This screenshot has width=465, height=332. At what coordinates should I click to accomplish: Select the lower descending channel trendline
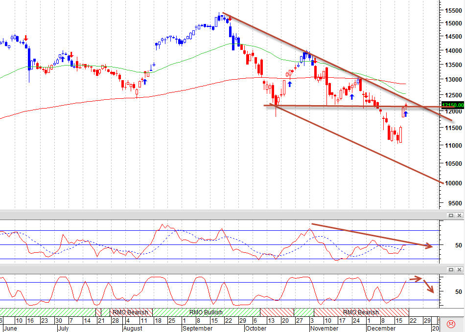click(x=356, y=143)
